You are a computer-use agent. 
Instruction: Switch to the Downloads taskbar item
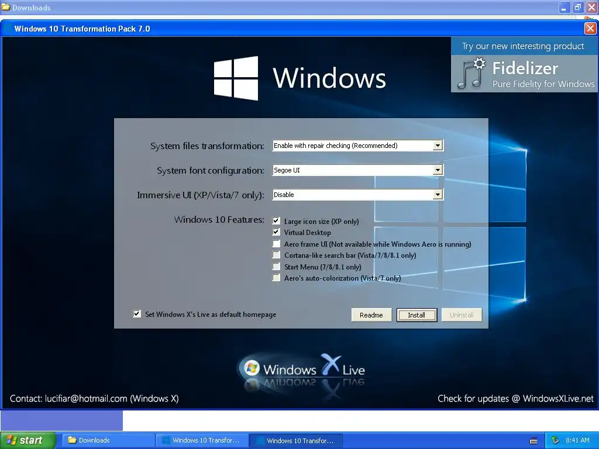tap(108, 441)
